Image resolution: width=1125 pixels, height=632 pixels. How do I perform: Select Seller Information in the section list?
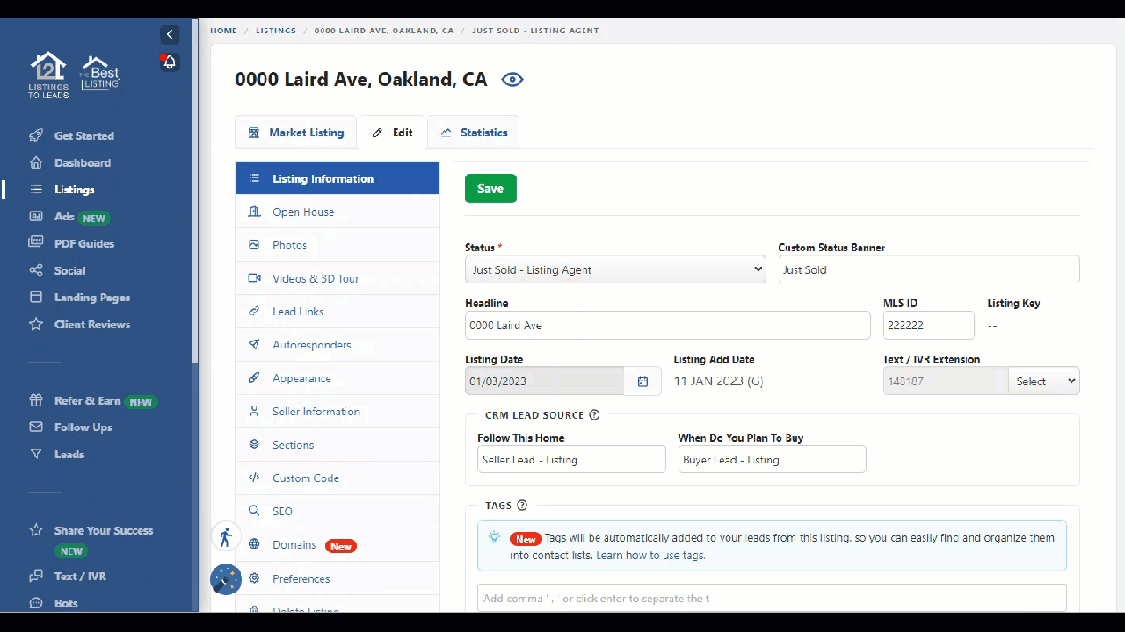pyautogui.click(x=316, y=411)
